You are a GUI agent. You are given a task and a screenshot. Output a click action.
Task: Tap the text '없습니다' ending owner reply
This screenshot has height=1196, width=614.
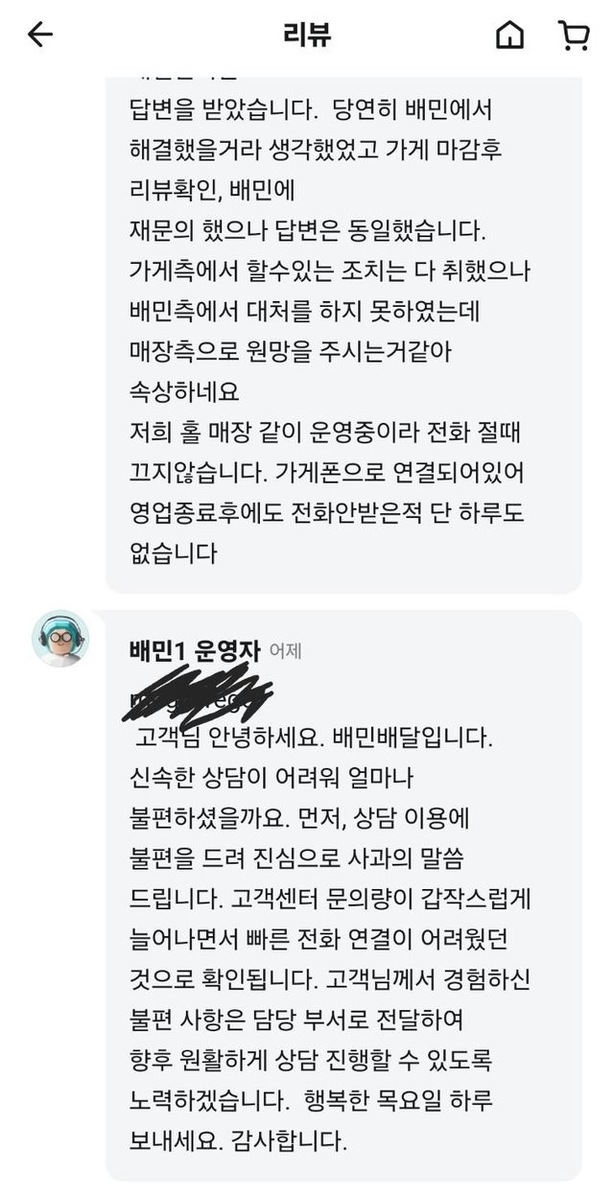173,553
